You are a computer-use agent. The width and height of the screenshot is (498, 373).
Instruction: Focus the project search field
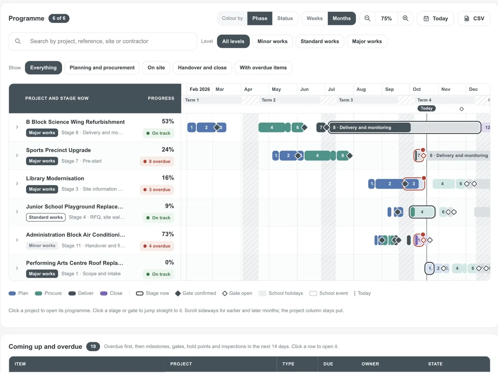click(103, 41)
